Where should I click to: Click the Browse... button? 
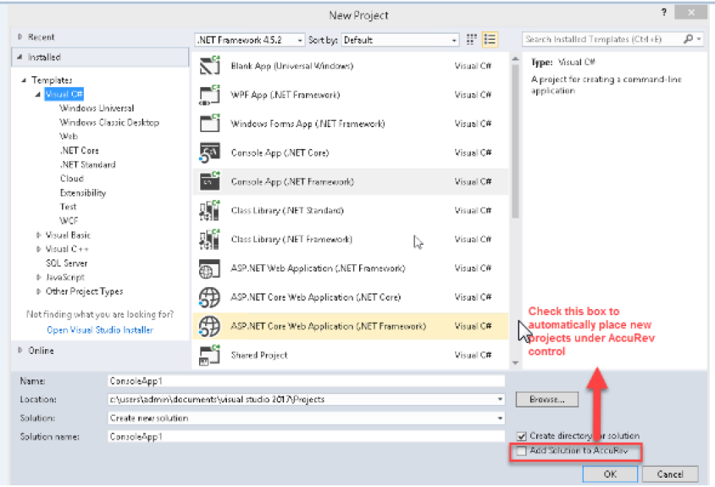[546, 399]
